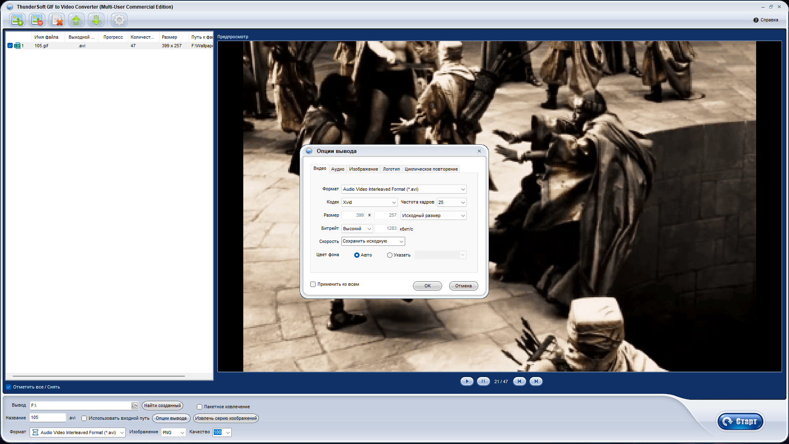Move the file up with the green arrow
This screenshot has width=789, height=444.
[x=76, y=20]
